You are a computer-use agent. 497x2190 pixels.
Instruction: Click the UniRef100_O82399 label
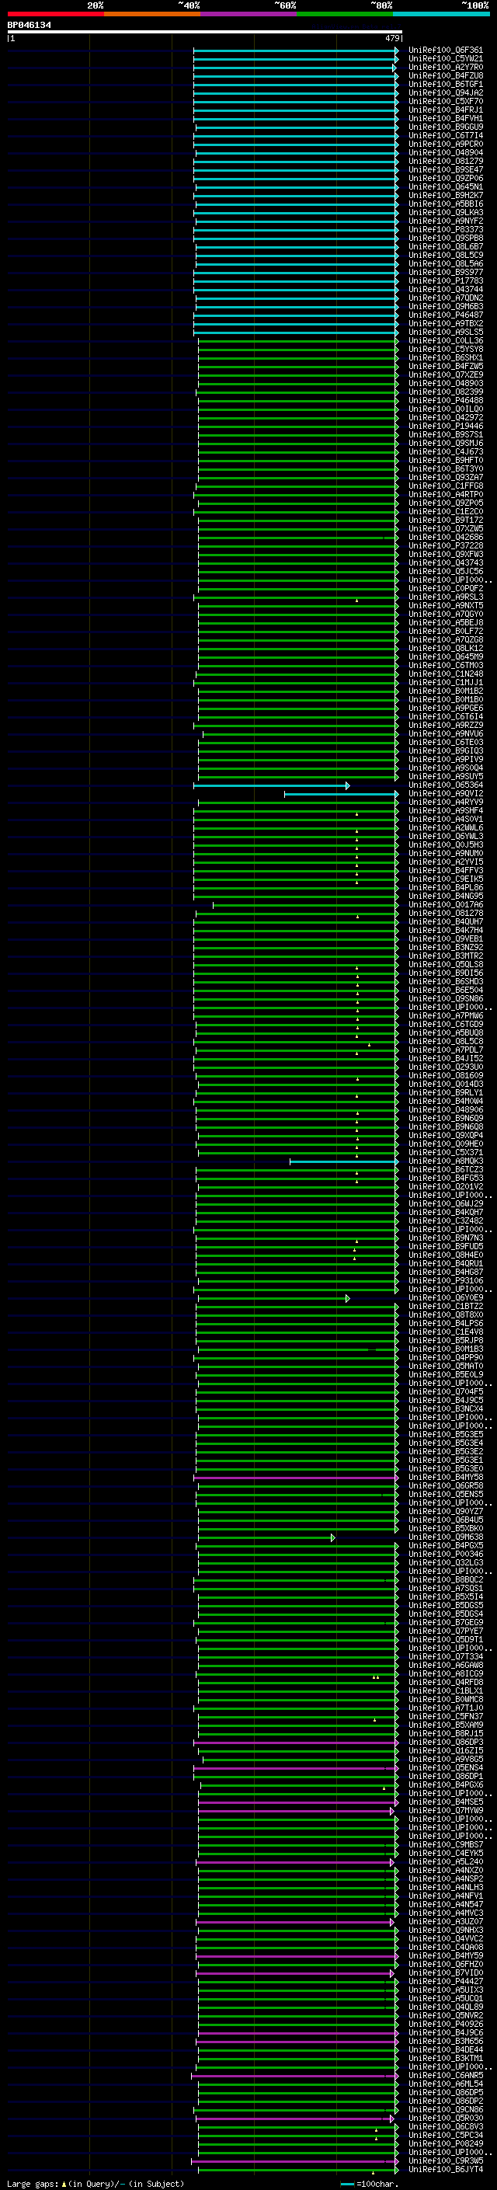point(446,392)
